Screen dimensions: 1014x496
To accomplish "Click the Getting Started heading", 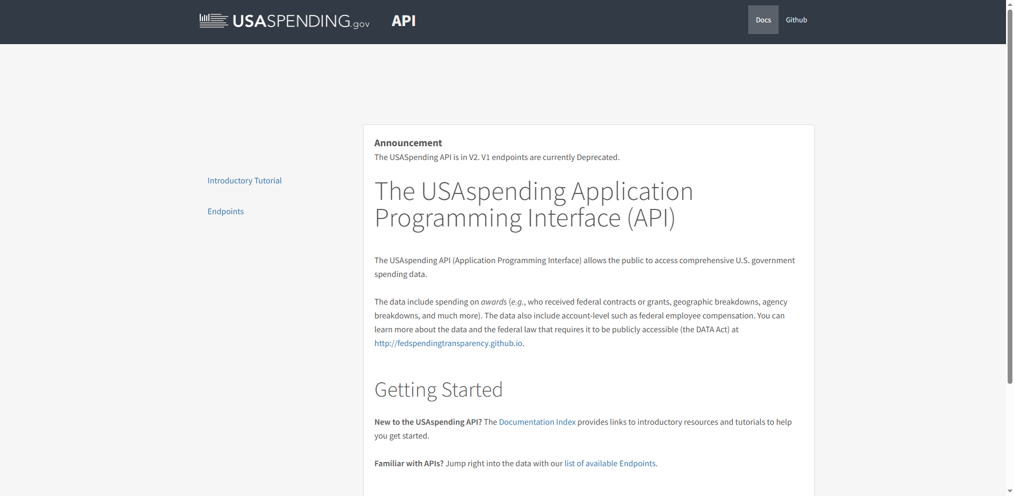I will [x=438, y=389].
